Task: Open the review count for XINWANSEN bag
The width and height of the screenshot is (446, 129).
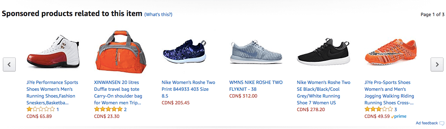Action: pyautogui.click(x=125, y=109)
